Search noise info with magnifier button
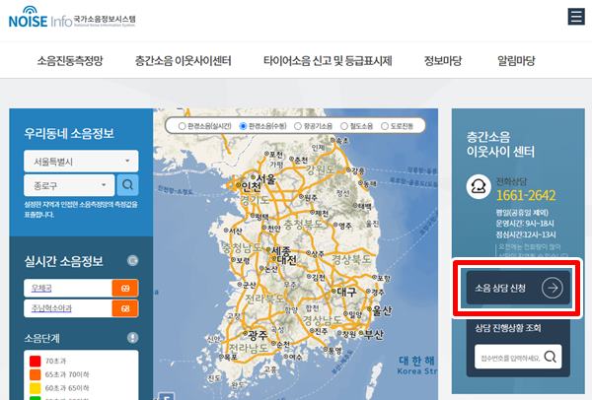The height and width of the screenshot is (400, 592). click(x=127, y=185)
